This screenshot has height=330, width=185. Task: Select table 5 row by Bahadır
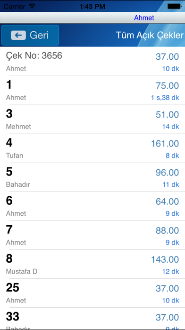click(92, 177)
